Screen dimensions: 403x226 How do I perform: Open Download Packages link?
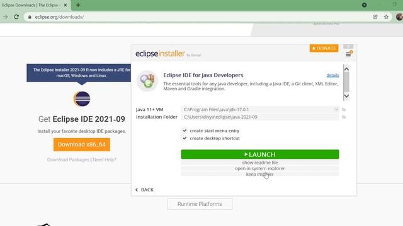click(68, 159)
